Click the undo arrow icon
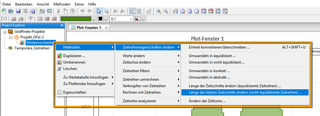Screen dimensions: 320x116 pyautogui.click(x=82, y=11)
